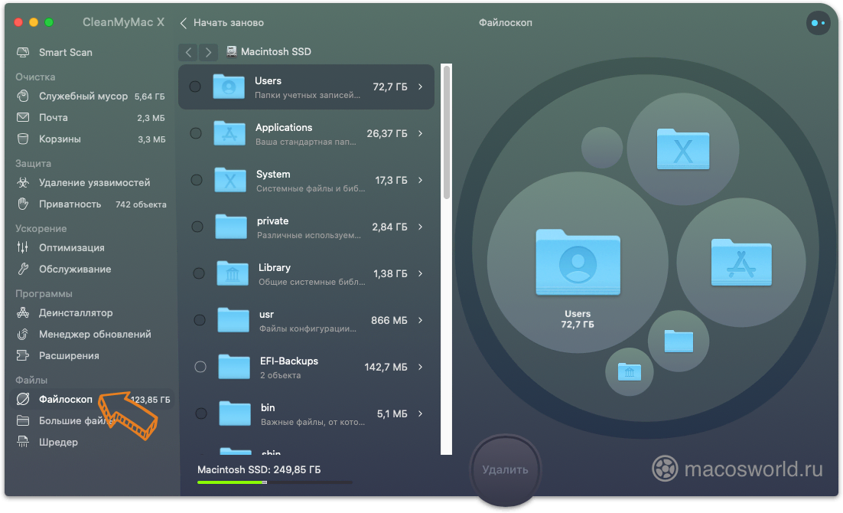Click the Файлоскоп lens icon in sidebar
Screen dimensions: 843x513
(x=23, y=399)
